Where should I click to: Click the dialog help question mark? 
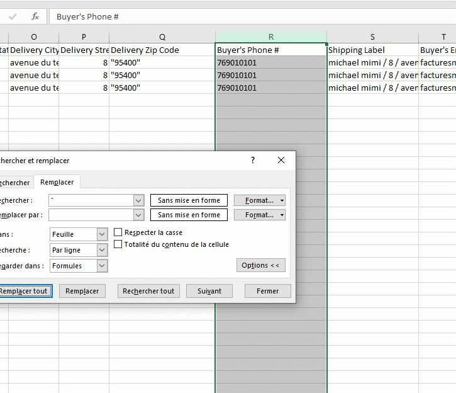coord(253,161)
